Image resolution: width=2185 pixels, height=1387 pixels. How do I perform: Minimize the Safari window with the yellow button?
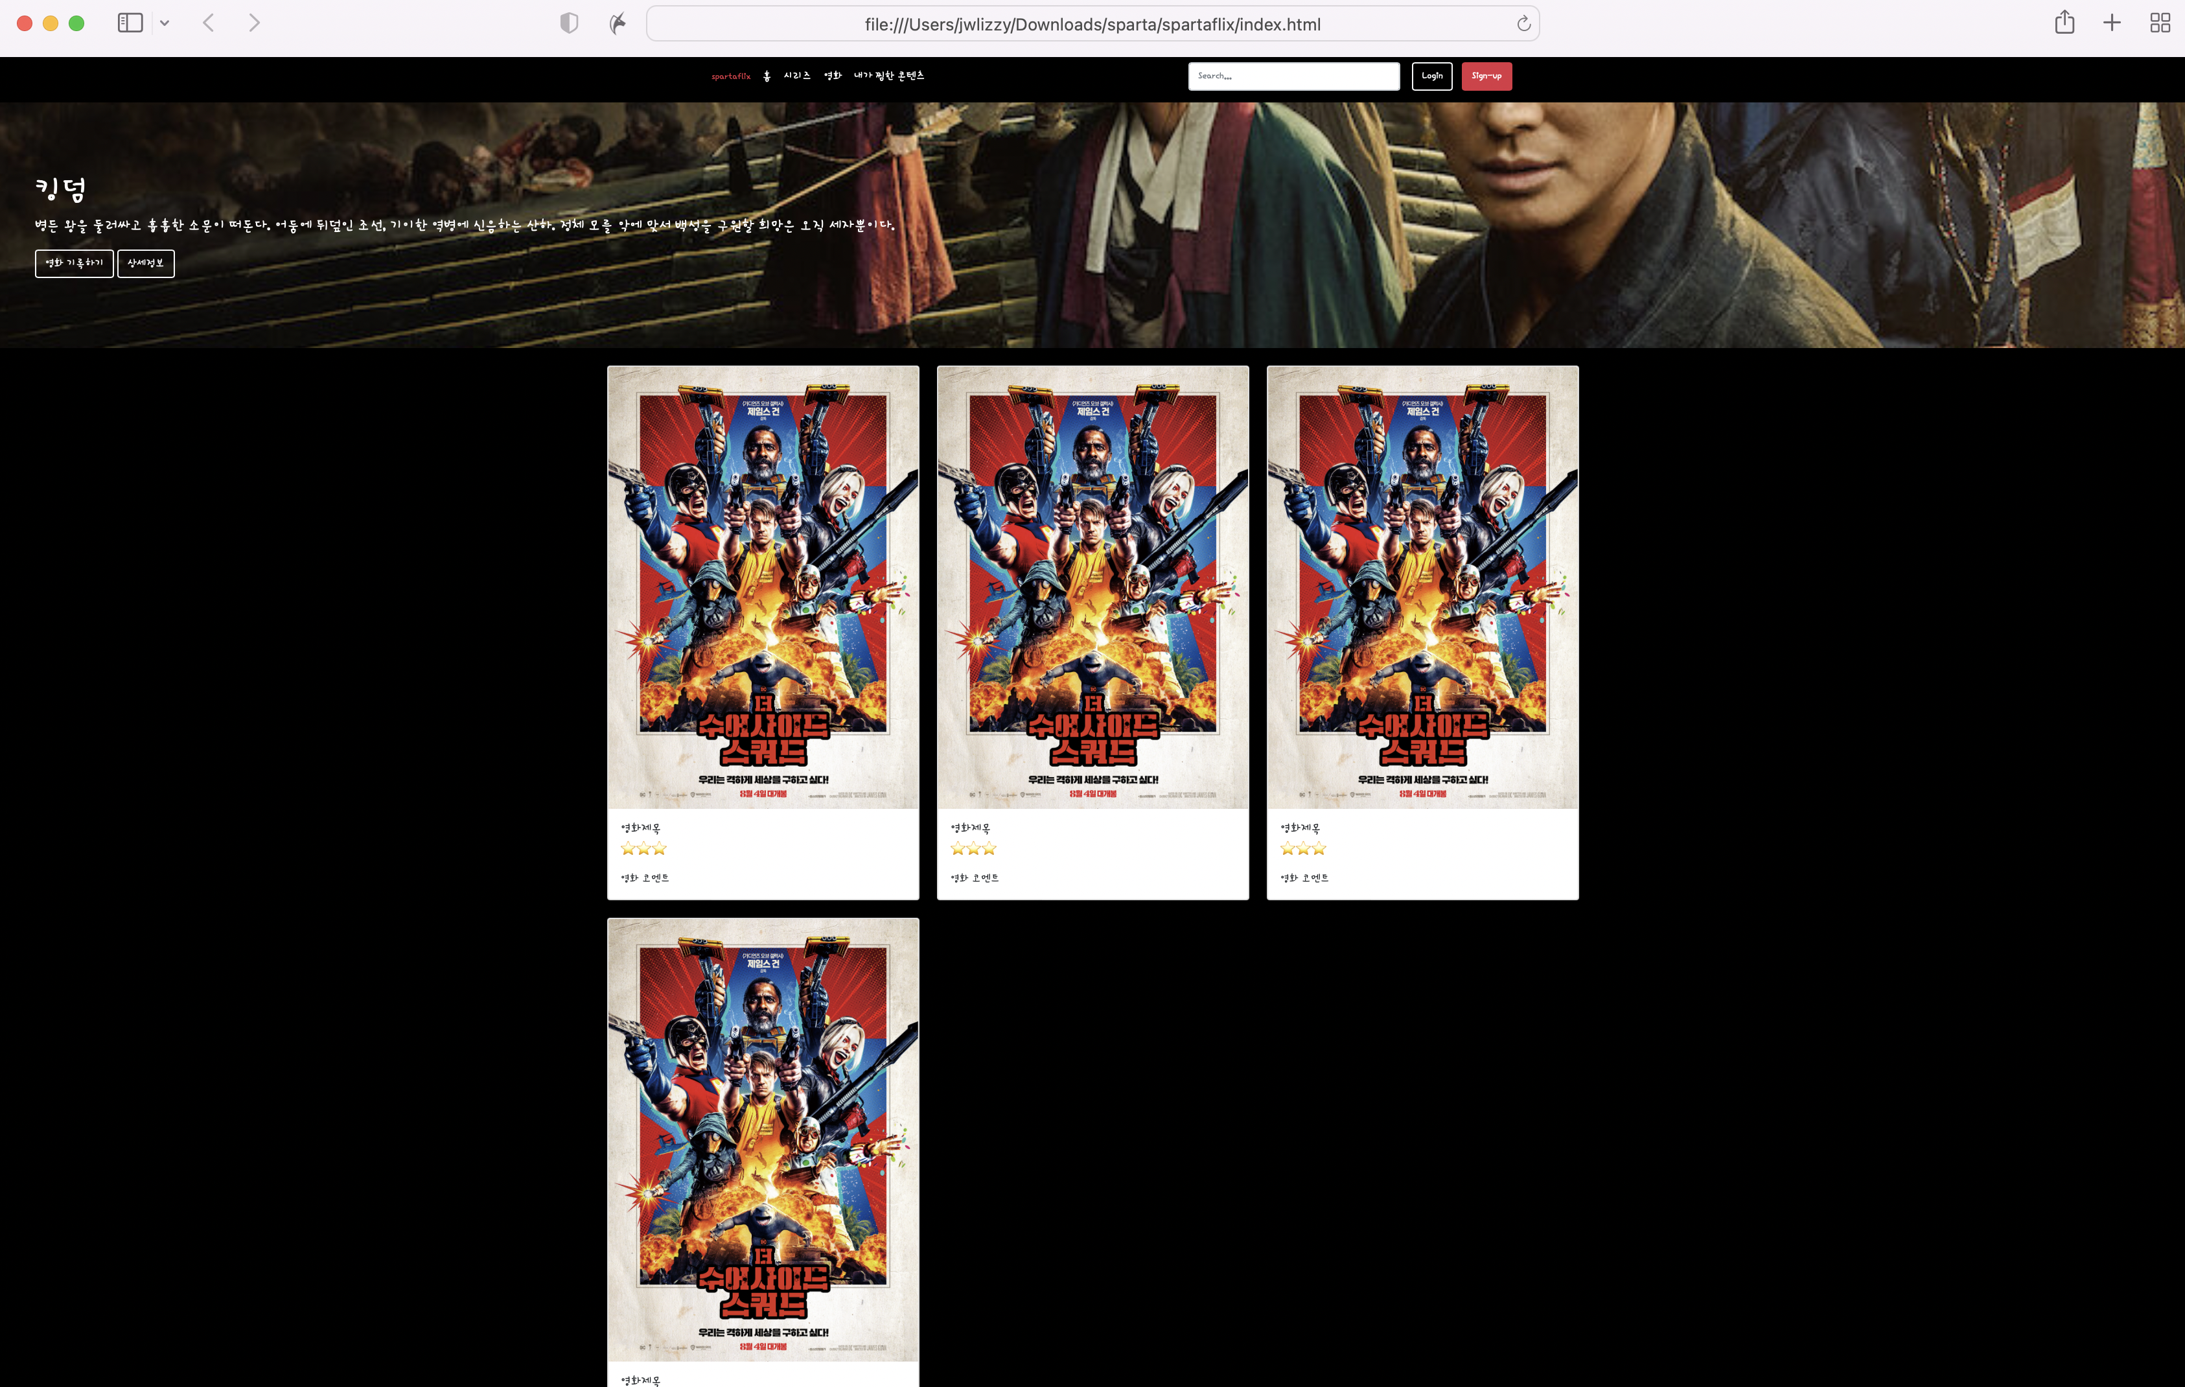51,23
